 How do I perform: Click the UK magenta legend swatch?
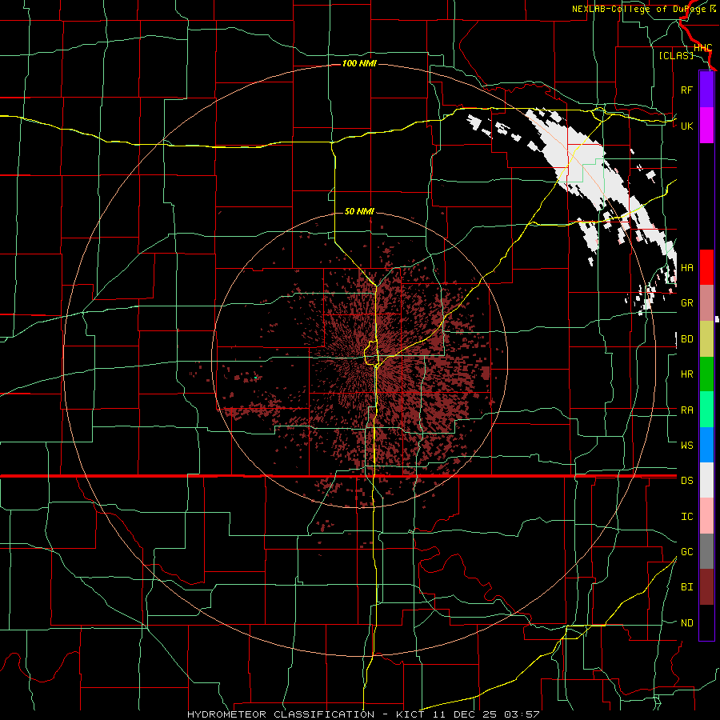[x=706, y=126]
